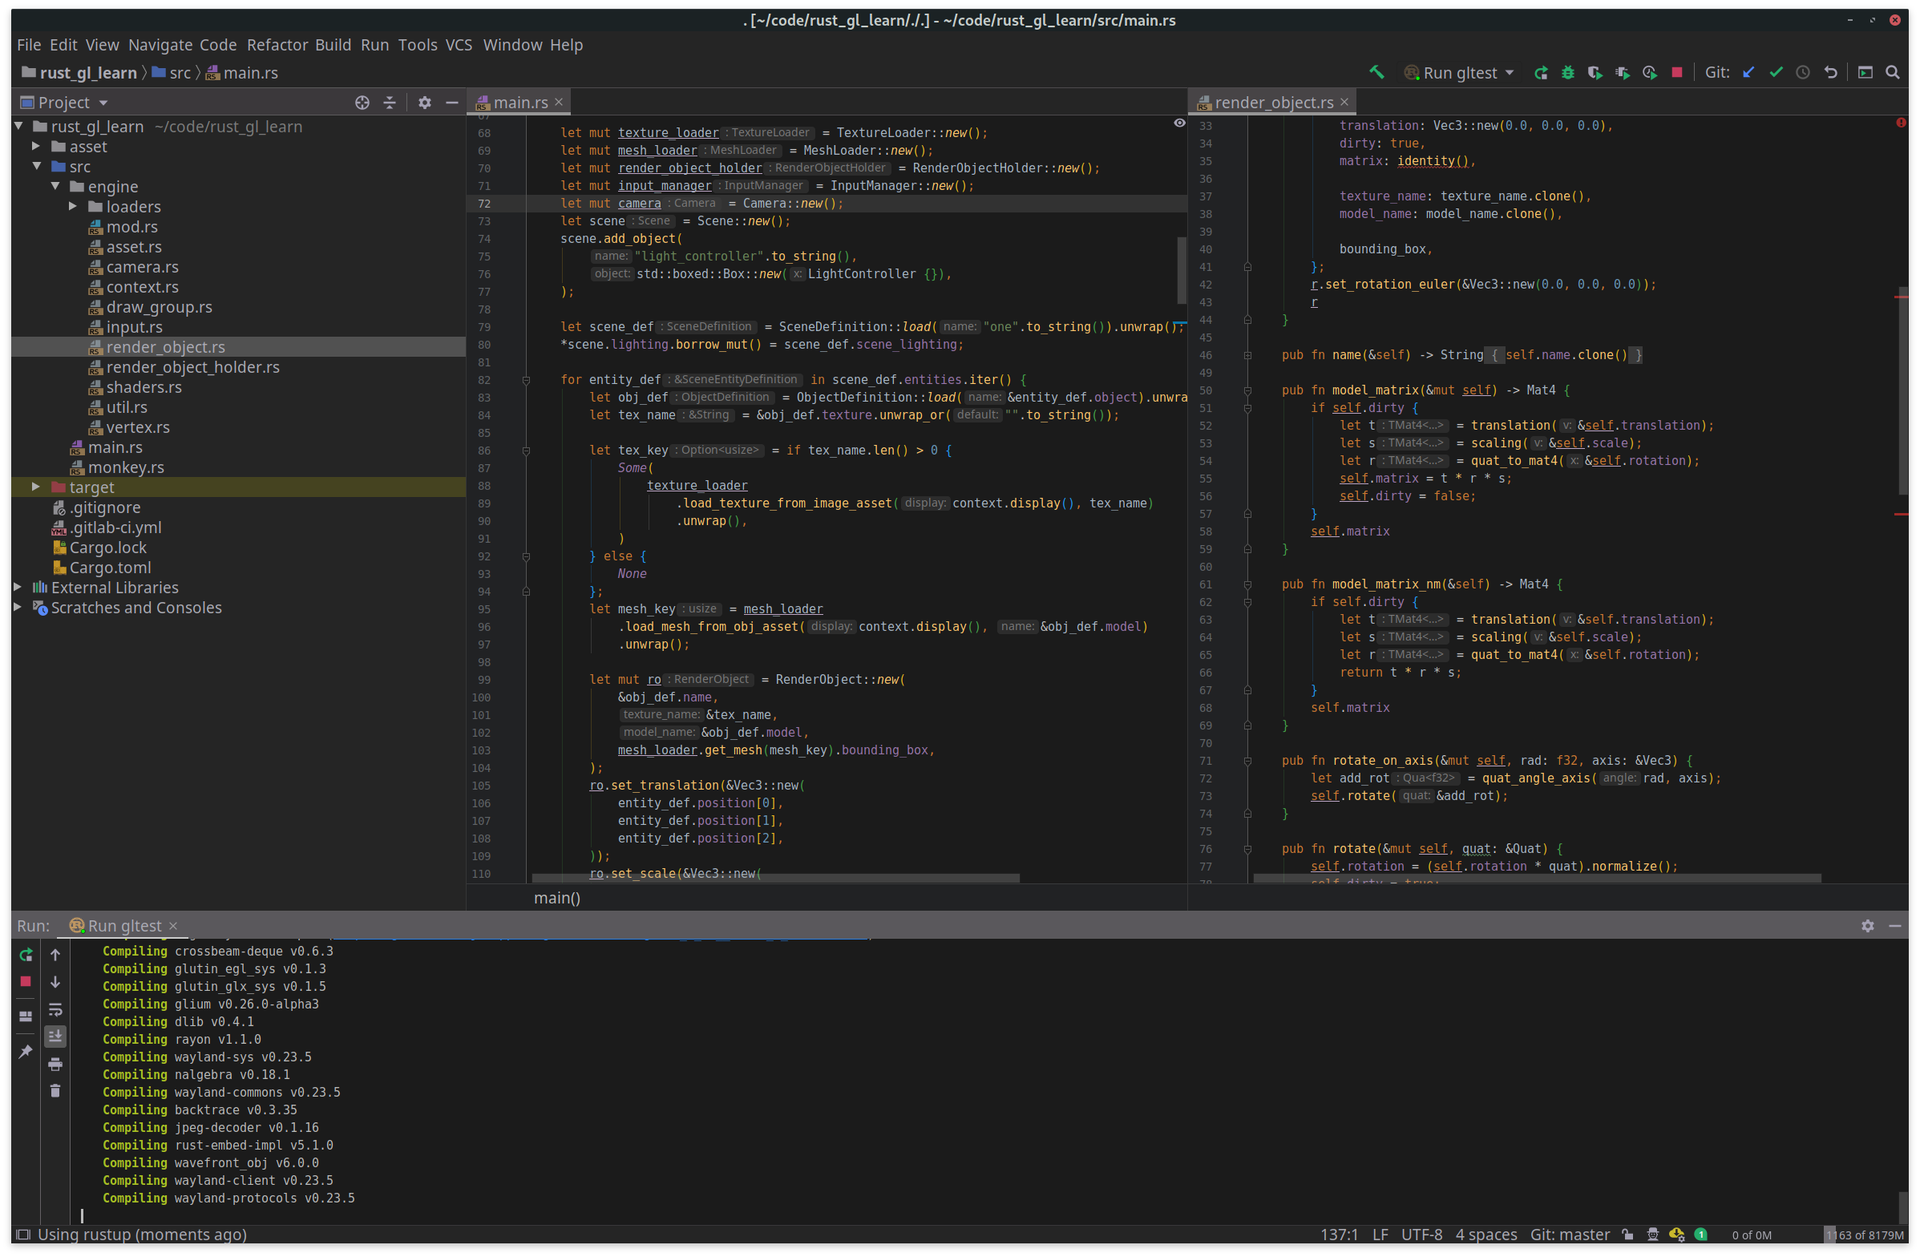Click print icon in Run panel

(x=55, y=1064)
